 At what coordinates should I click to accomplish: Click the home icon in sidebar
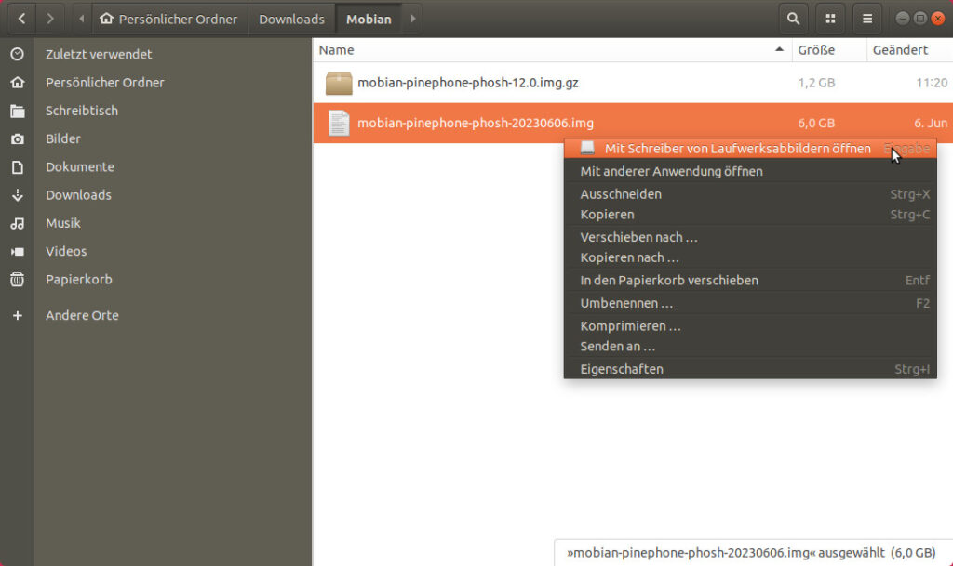tap(17, 82)
